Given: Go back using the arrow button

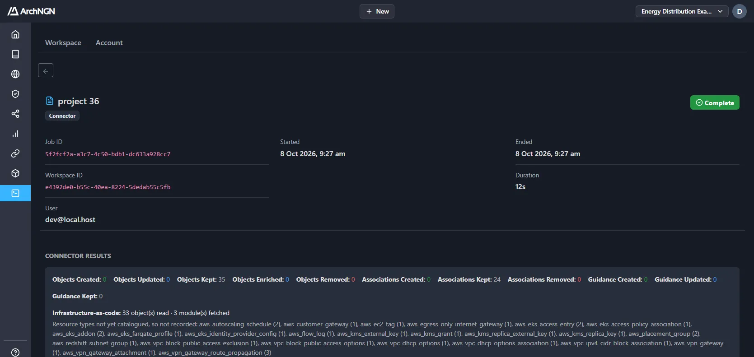Looking at the screenshot, I should click(46, 70).
